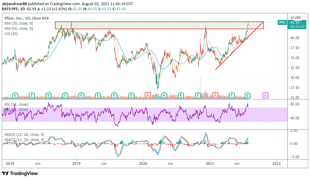Click the H:44.05 high value

90,9
